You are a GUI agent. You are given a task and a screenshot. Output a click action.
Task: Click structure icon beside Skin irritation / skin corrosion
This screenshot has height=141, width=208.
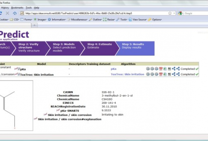(45, 114)
